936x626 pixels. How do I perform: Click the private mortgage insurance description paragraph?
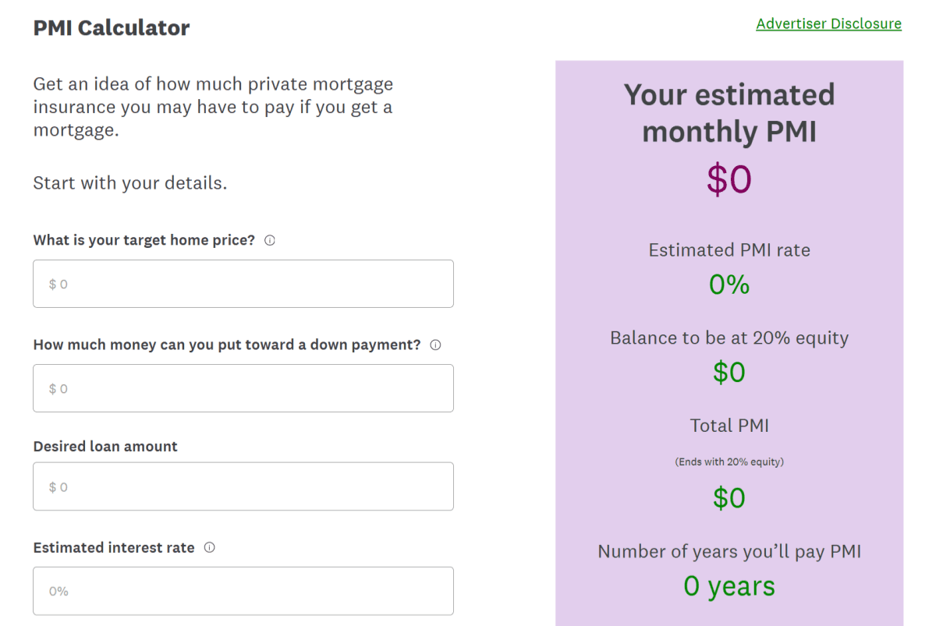pyautogui.click(x=212, y=107)
